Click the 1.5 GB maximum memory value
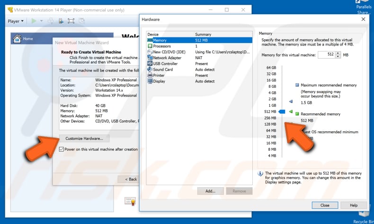 (x=306, y=103)
